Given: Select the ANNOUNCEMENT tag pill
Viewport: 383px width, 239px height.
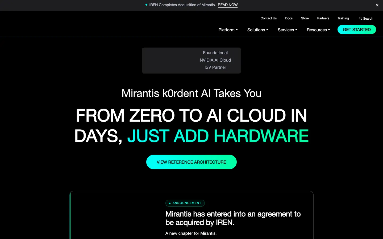Looking at the screenshot, I should click(x=185, y=203).
